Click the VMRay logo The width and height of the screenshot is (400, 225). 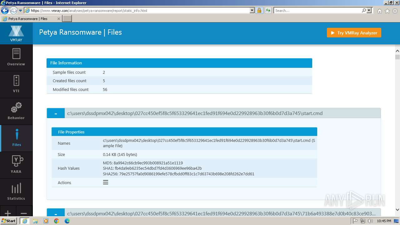pyautogui.click(x=16, y=33)
